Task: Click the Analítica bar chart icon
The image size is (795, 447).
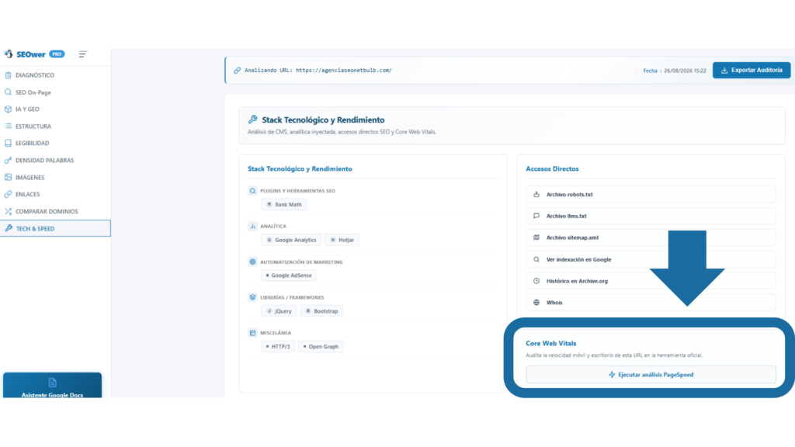Action: click(x=252, y=226)
